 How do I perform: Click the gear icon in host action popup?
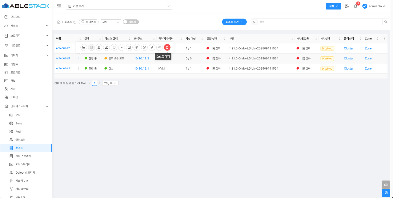[x=137, y=47]
